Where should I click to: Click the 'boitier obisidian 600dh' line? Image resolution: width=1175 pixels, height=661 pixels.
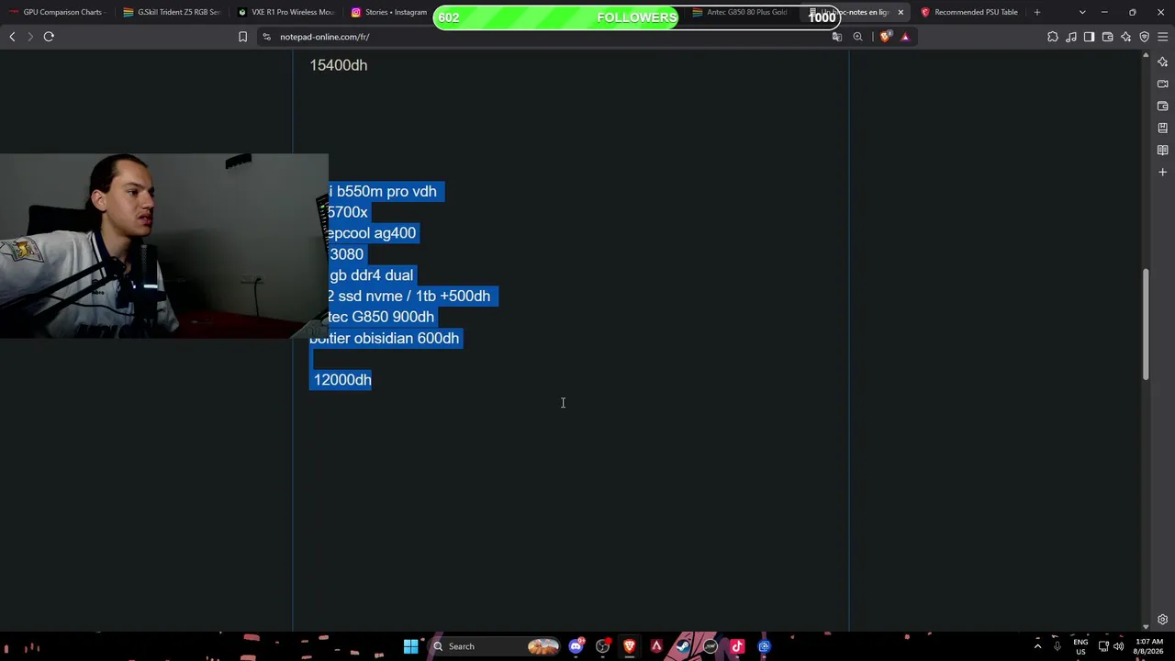(385, 338)
